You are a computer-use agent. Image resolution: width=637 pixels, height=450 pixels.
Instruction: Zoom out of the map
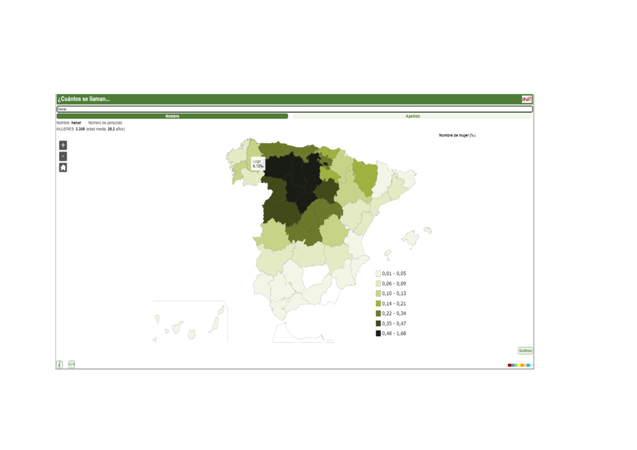point(63,156)
